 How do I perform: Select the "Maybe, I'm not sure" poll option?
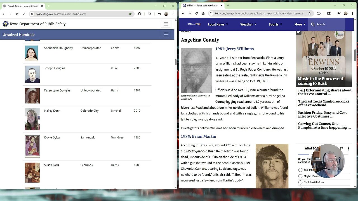tap(300, 176)
